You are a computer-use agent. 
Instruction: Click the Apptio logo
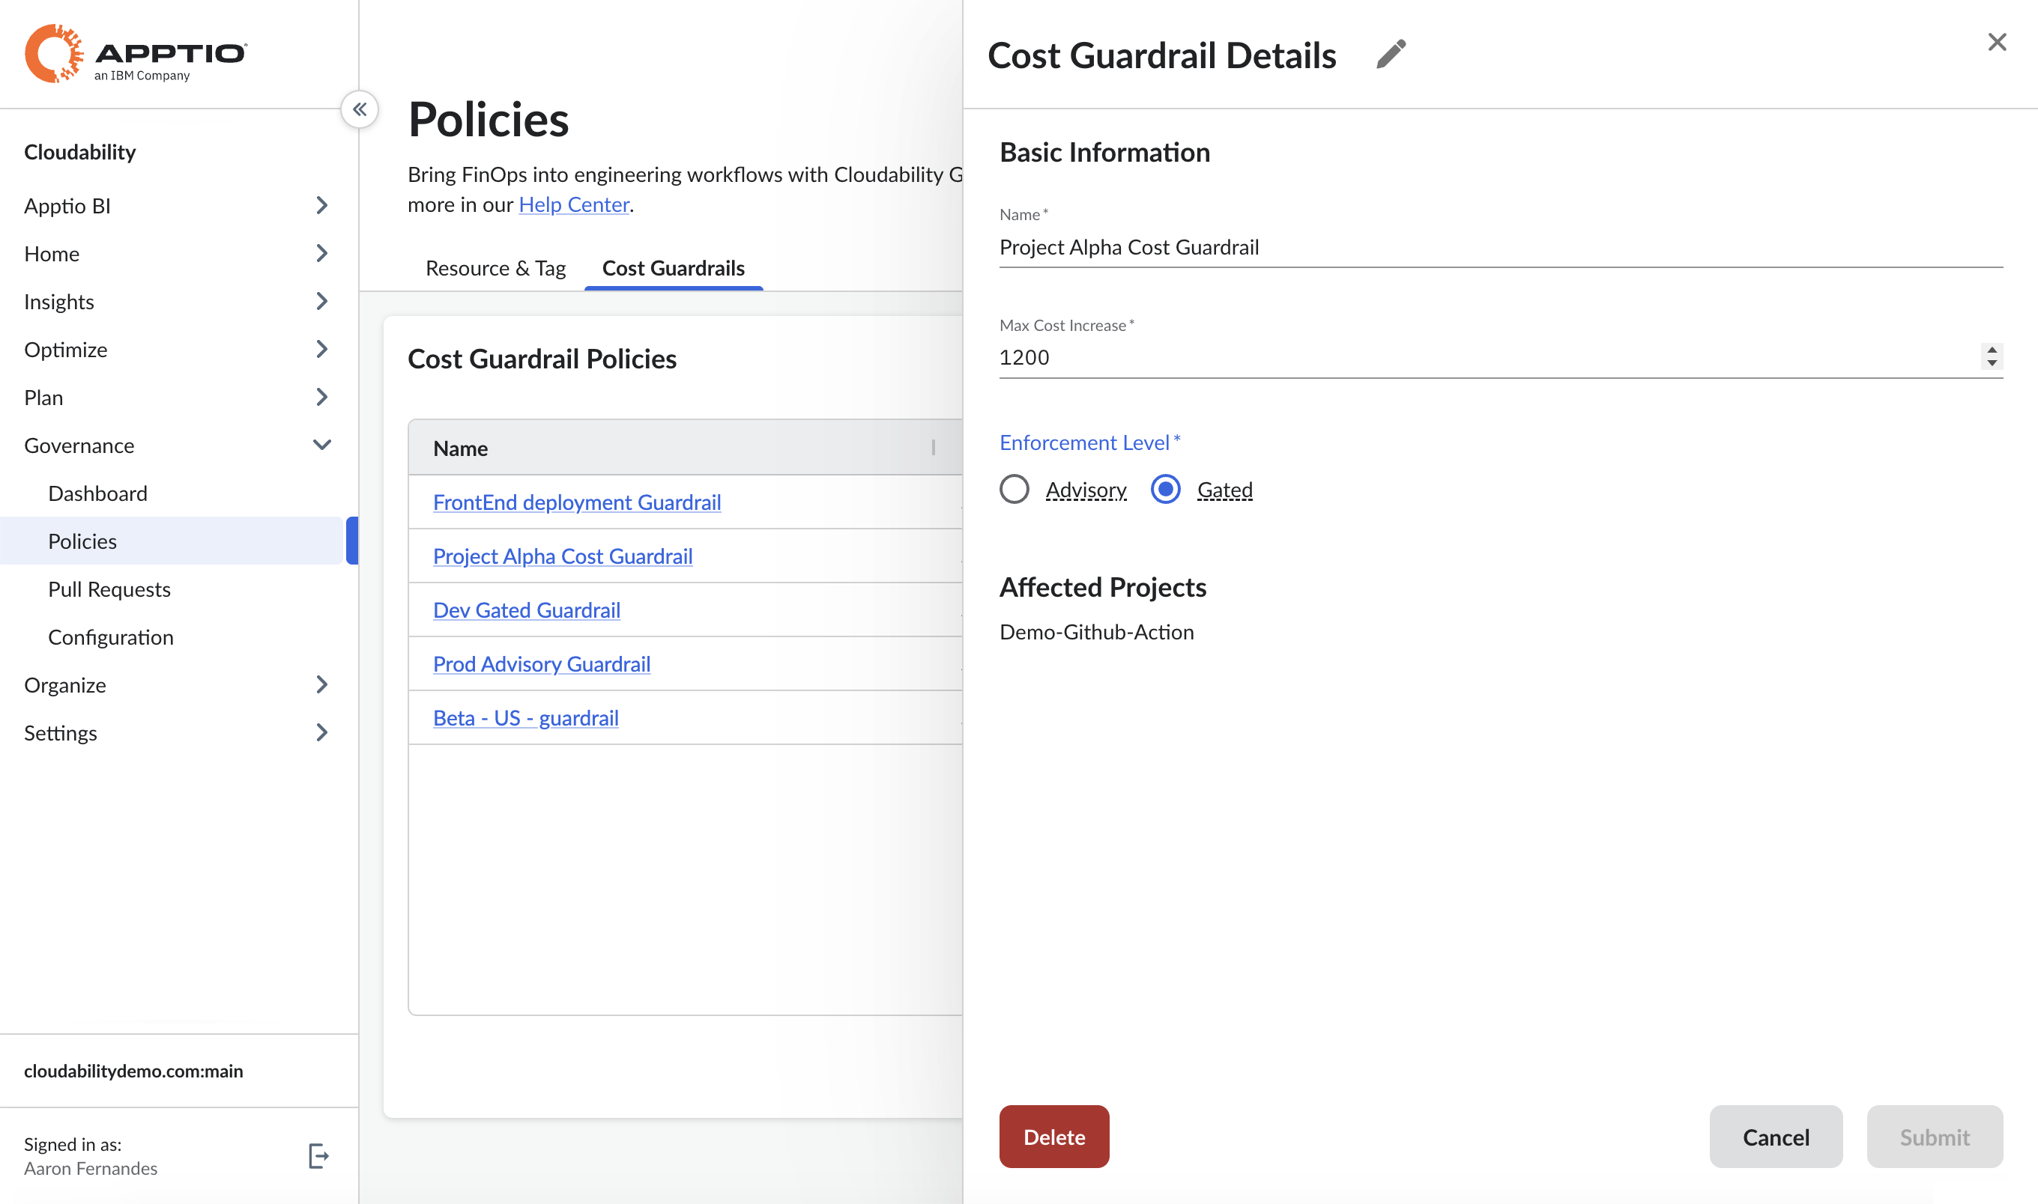pos(136,54)
